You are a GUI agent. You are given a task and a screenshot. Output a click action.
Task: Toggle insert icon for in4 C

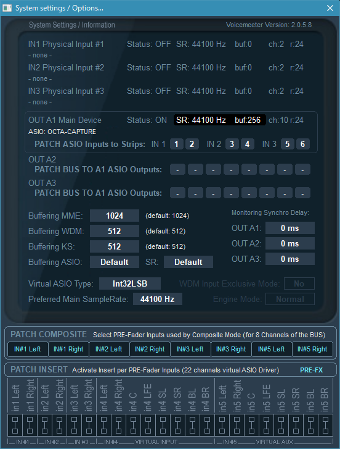(x=133, y=425)
